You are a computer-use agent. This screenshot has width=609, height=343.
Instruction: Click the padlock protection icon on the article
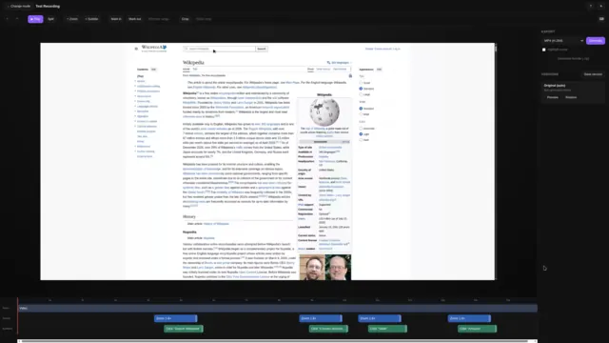coord(350,76)
